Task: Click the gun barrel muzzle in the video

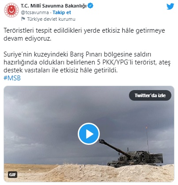Action: (102, 141)
